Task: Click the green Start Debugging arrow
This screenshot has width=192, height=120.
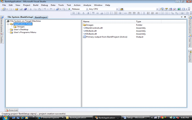Action: 69,9
